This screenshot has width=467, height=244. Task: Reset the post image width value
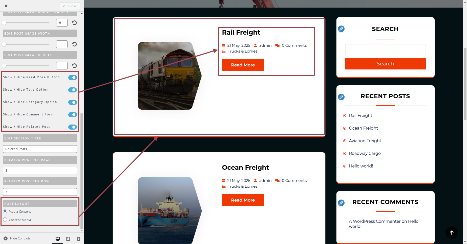[x=74, y=44]
